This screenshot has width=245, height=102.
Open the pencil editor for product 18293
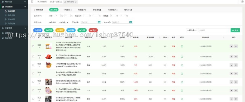(x=231, y=57)
